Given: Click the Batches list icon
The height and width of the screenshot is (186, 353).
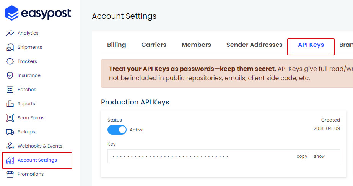Looking at the screenshot, I should coord(10,90).
